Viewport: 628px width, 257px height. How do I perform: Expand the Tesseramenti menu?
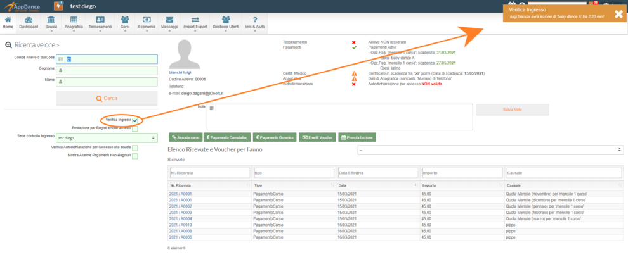[x=100, y=23]
